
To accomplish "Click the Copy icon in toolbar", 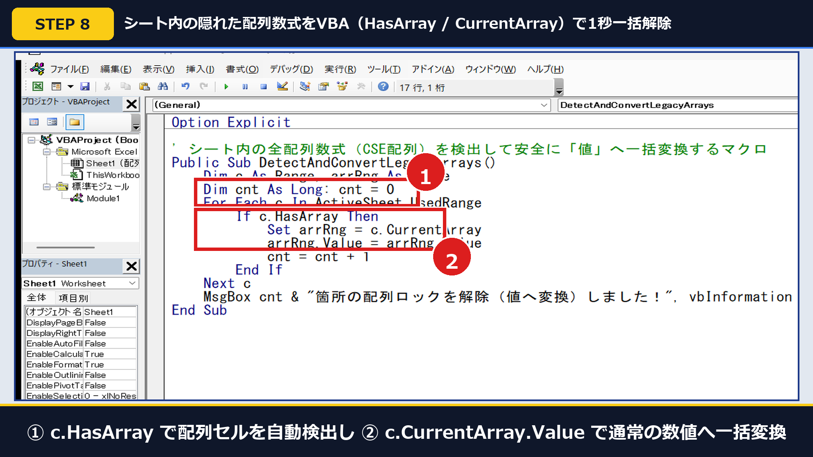I will [x=126, y=86].
